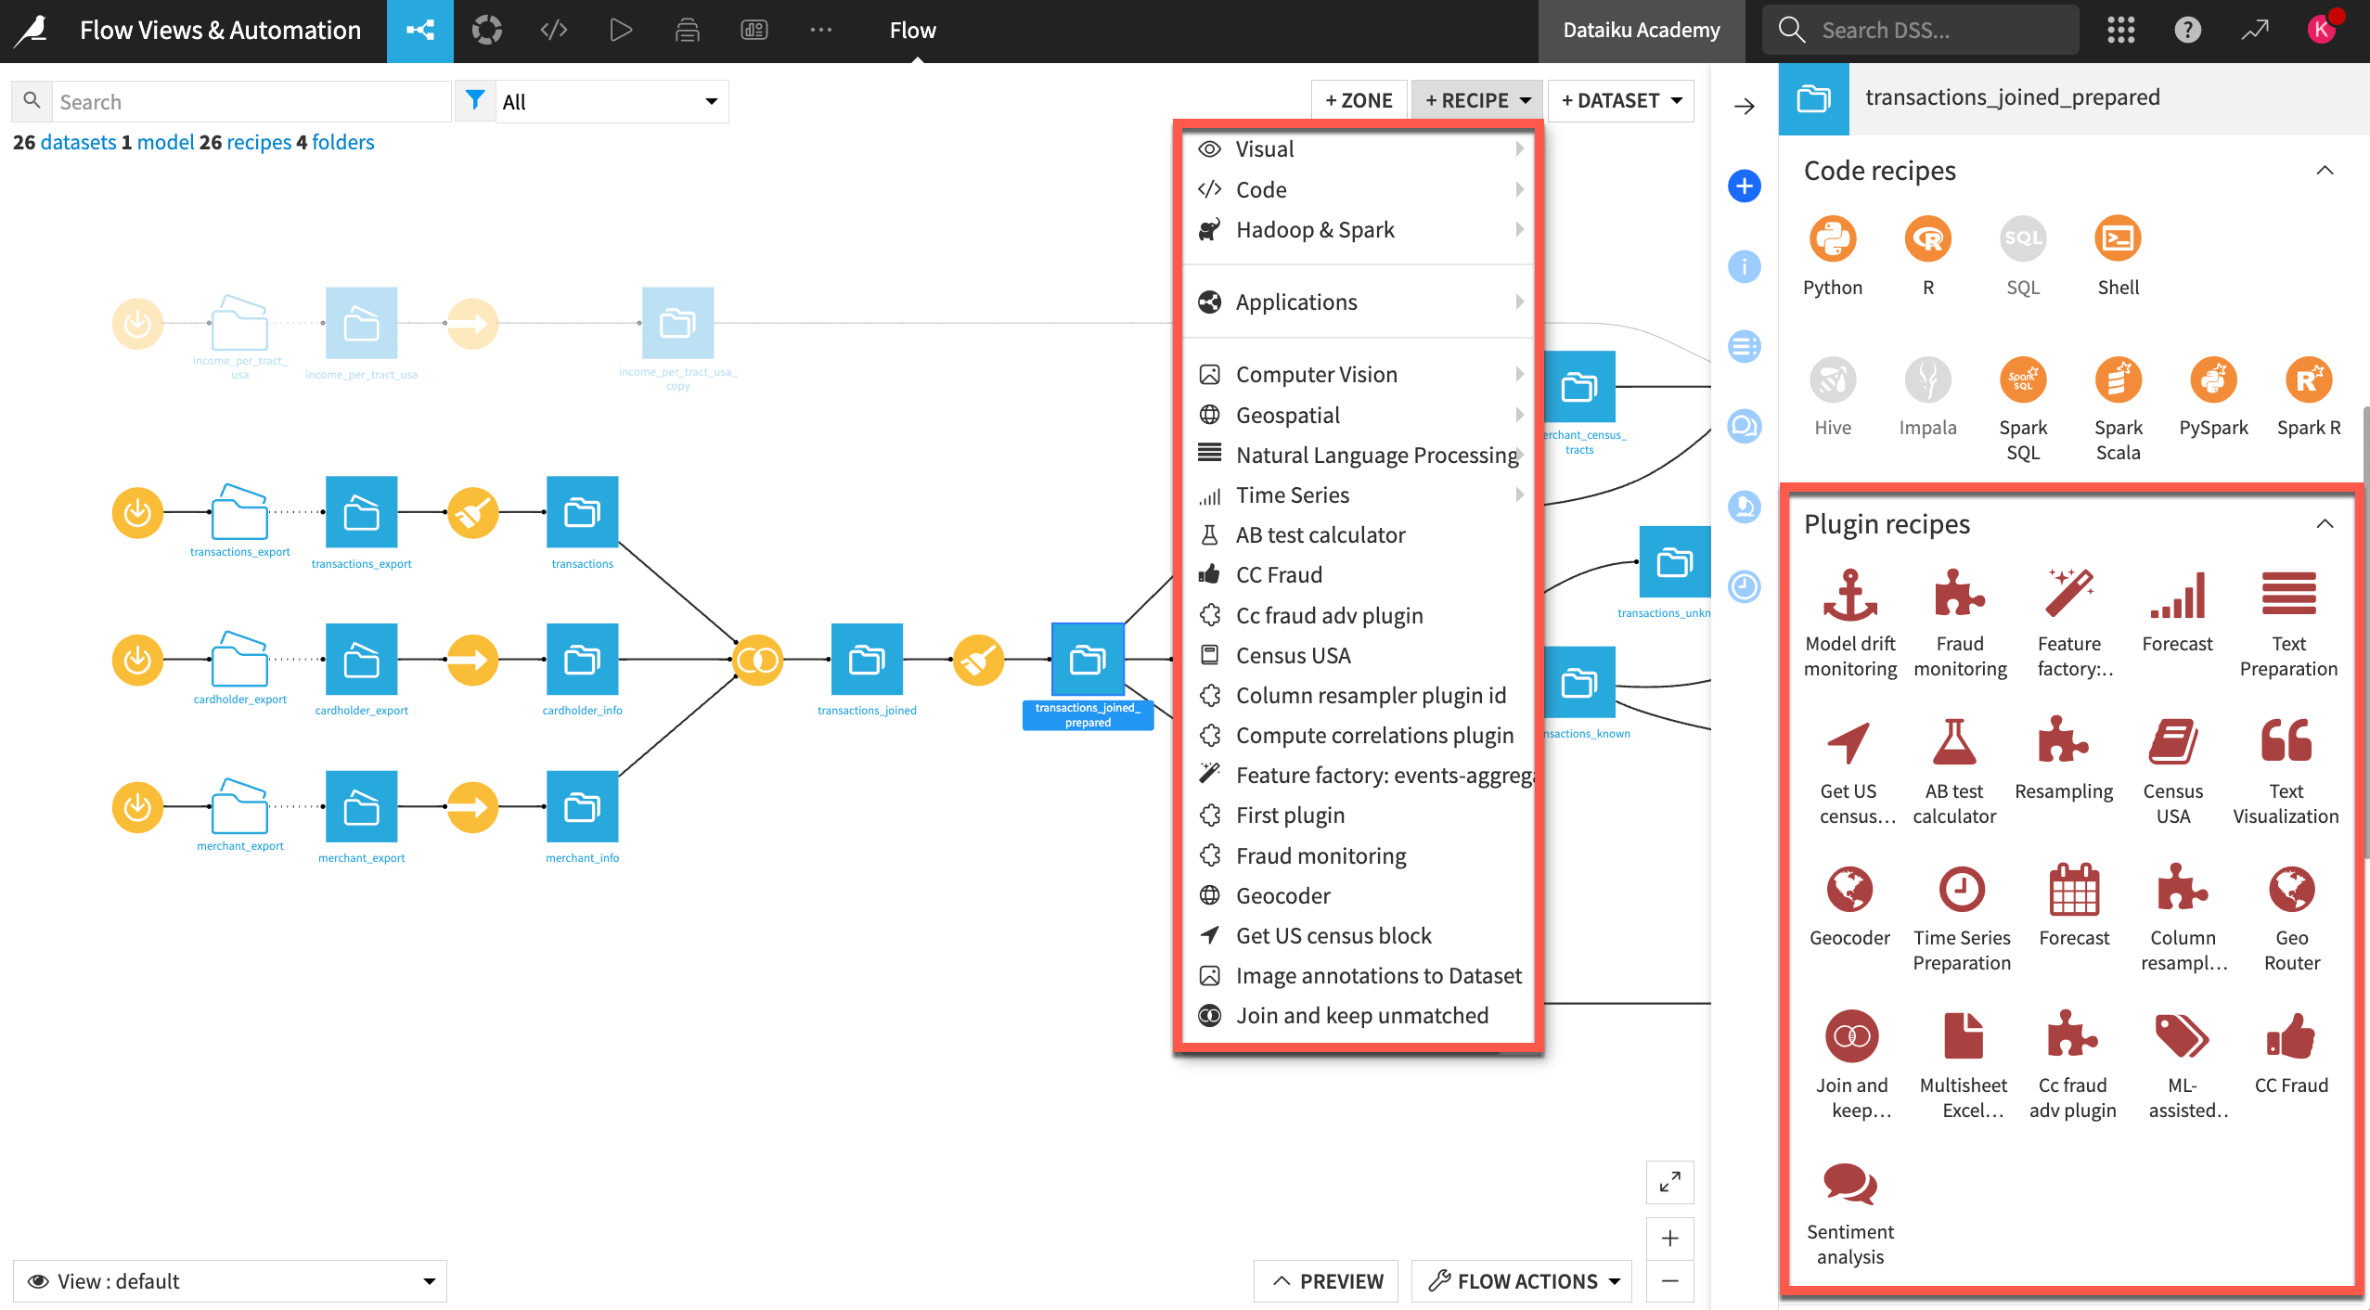Select Visual recipe from the menu
Screen dimensions: 2370x1310
coord(1265,147)
